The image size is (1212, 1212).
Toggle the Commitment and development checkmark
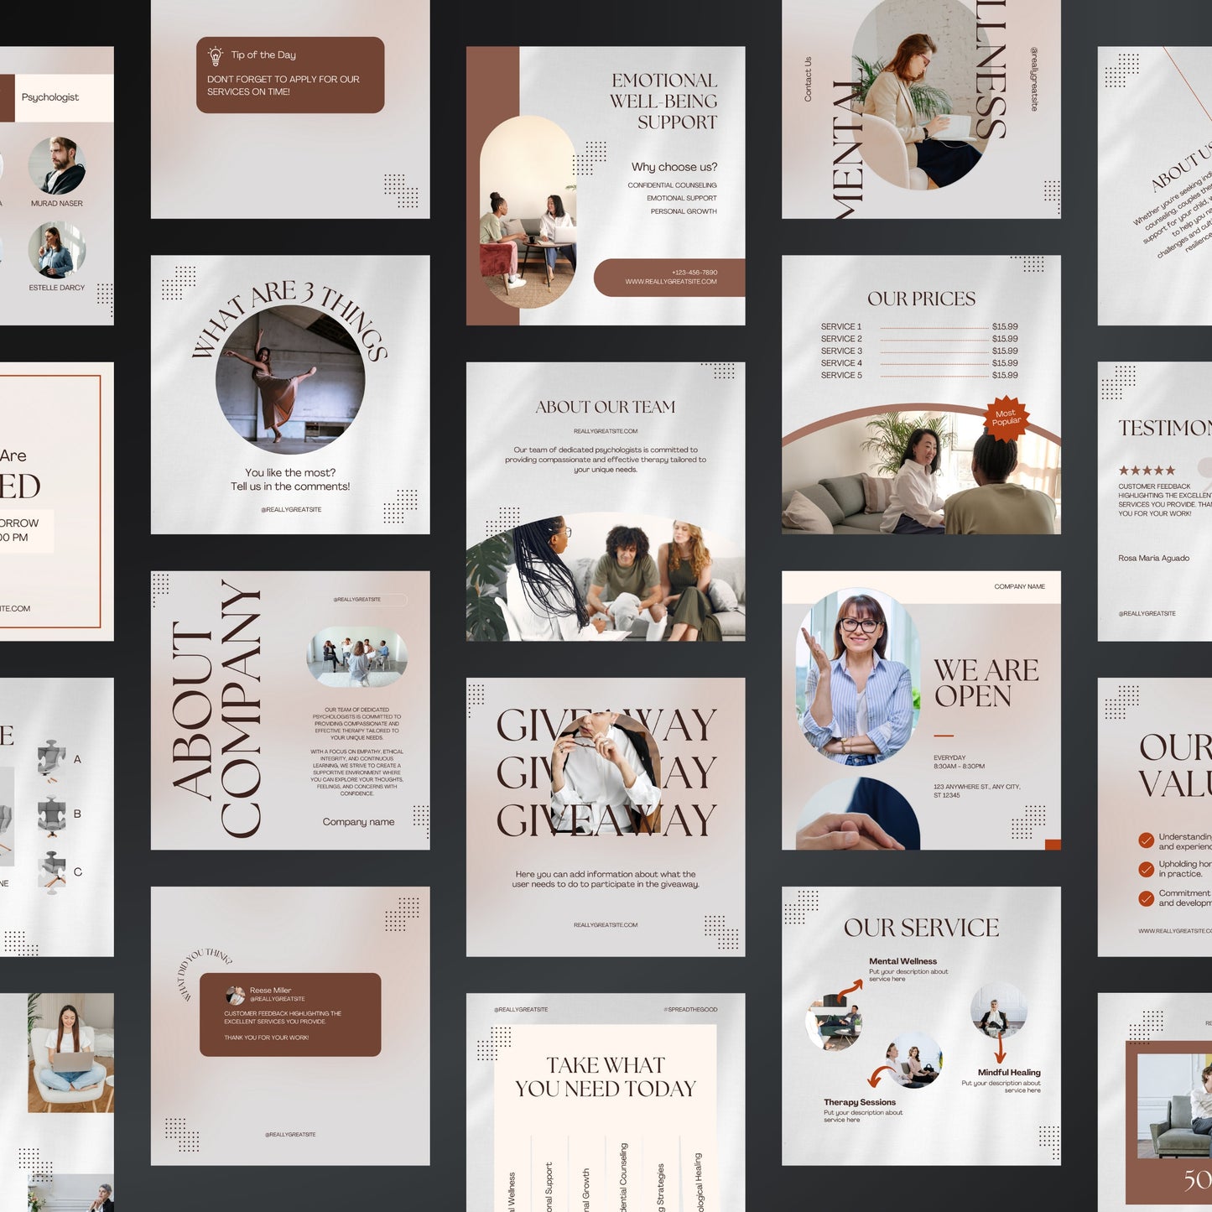point(1147,899)
